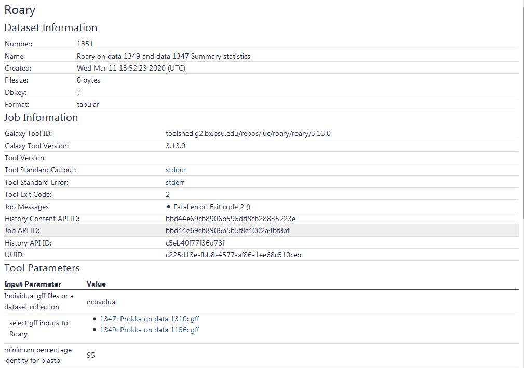The image size is (524, 368).
Task: Select the filesize value '0 bytes'
Action: [89, 80]
